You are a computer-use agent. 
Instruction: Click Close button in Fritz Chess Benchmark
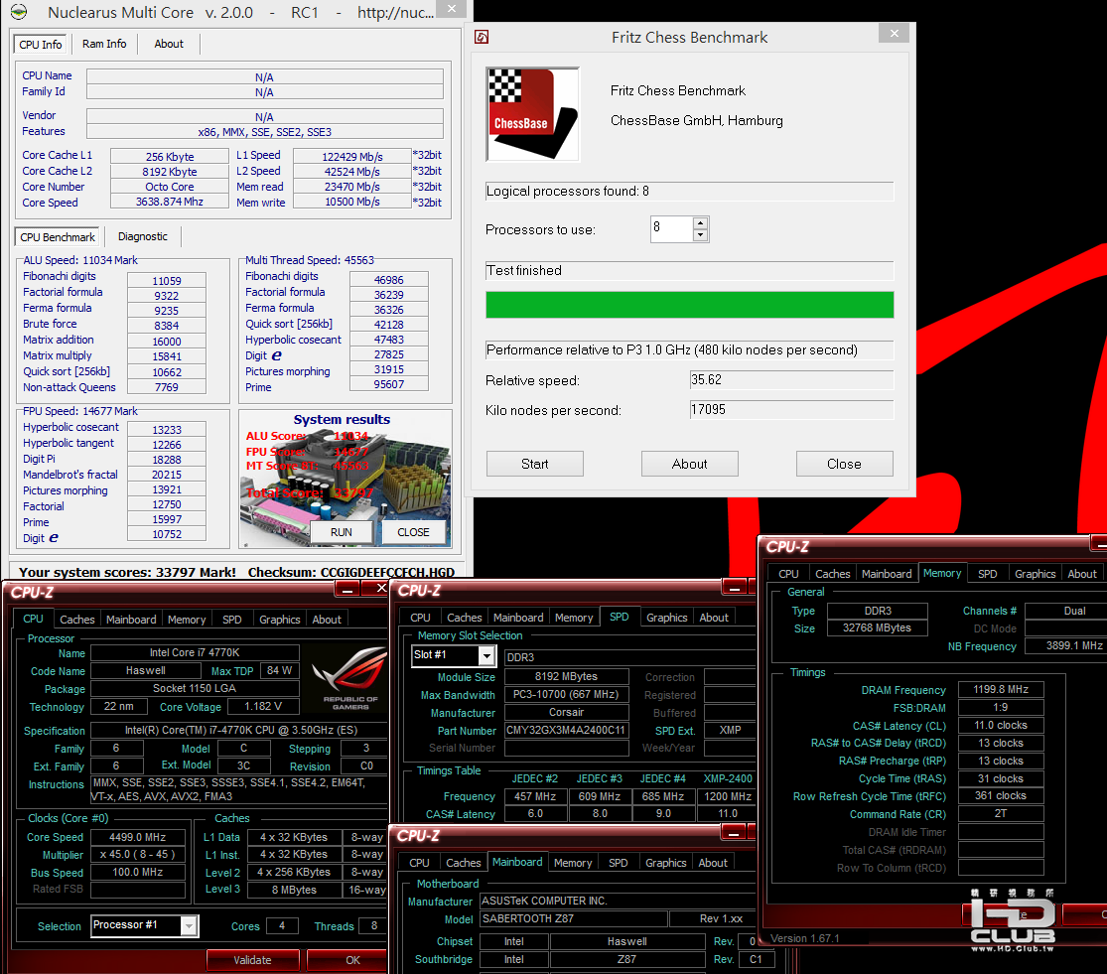click(x=844, y=464)
